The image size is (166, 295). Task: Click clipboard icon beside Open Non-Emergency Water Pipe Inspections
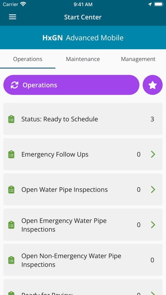[x=11, y=260]
